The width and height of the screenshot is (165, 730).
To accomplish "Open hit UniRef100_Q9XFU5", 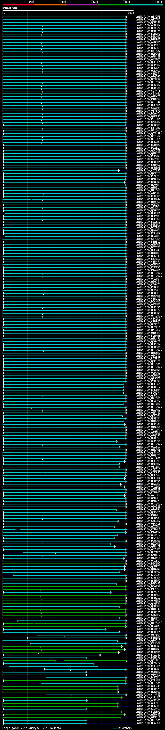I will (148, 20).
